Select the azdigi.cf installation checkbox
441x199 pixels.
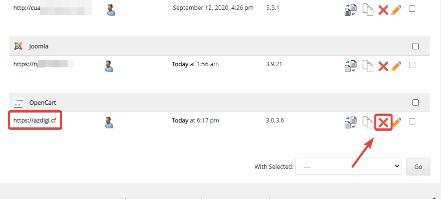click(412, 121)
